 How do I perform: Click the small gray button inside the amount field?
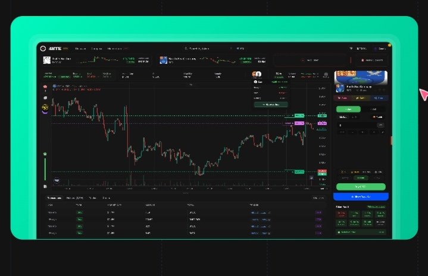tap(380, 125)
